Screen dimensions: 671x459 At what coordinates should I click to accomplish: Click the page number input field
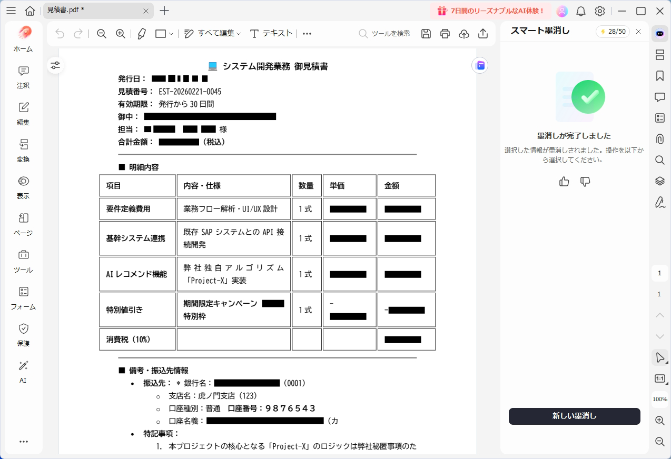659,273
